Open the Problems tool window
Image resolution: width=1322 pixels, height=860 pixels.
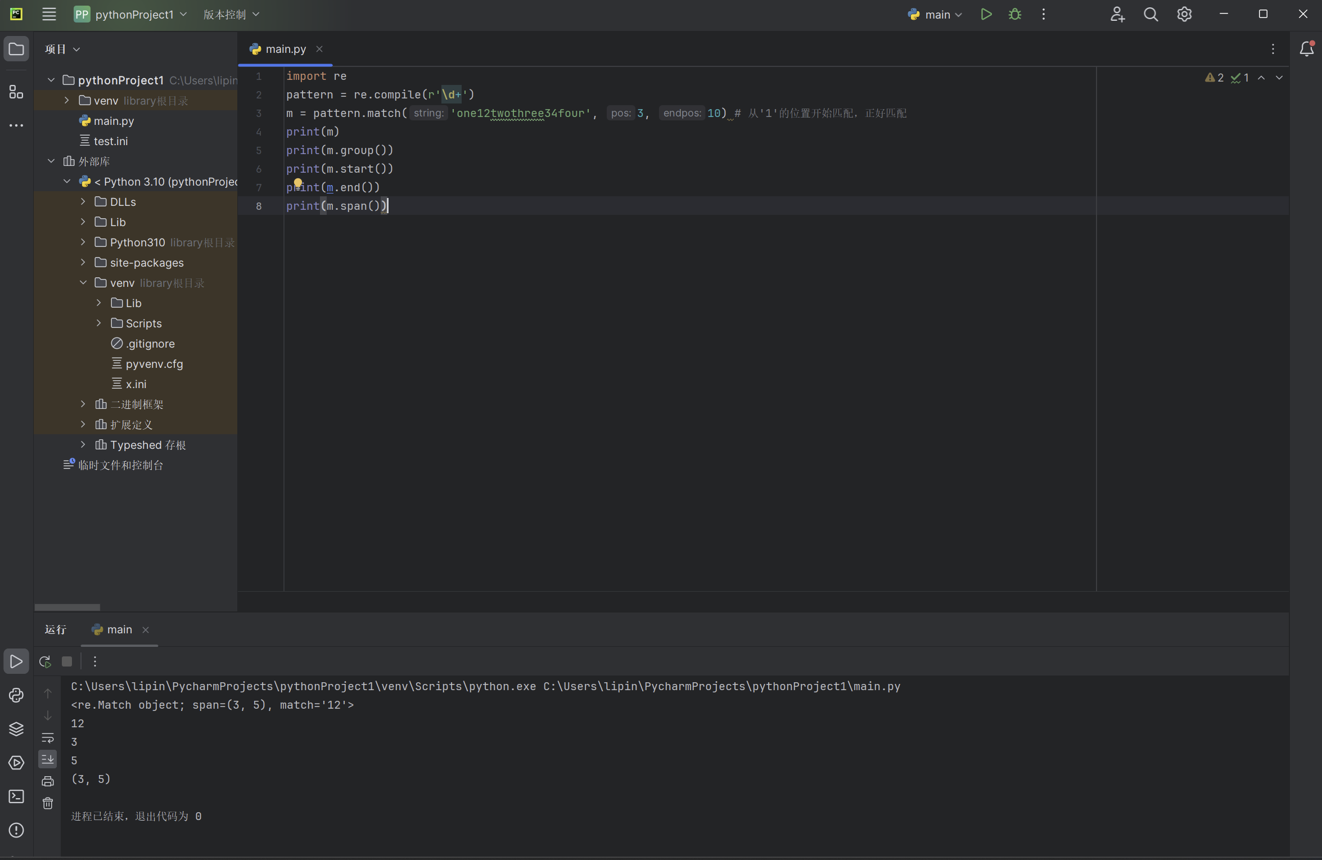tap(16, 830)
